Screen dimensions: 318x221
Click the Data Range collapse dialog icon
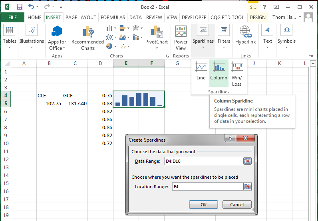coord(248,161)
